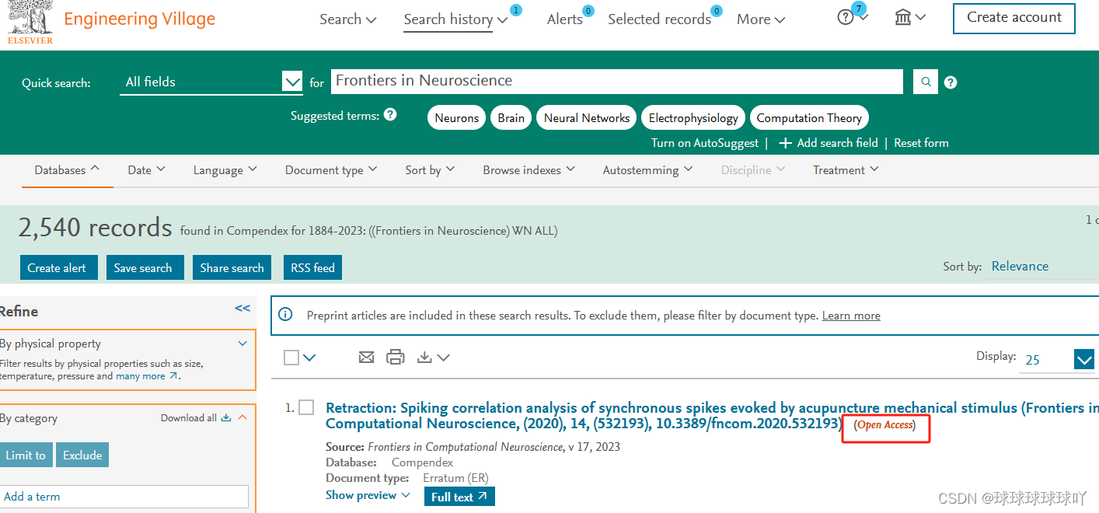Click Add a term input field
This screenshot has height=513, width=1099.
124,497
